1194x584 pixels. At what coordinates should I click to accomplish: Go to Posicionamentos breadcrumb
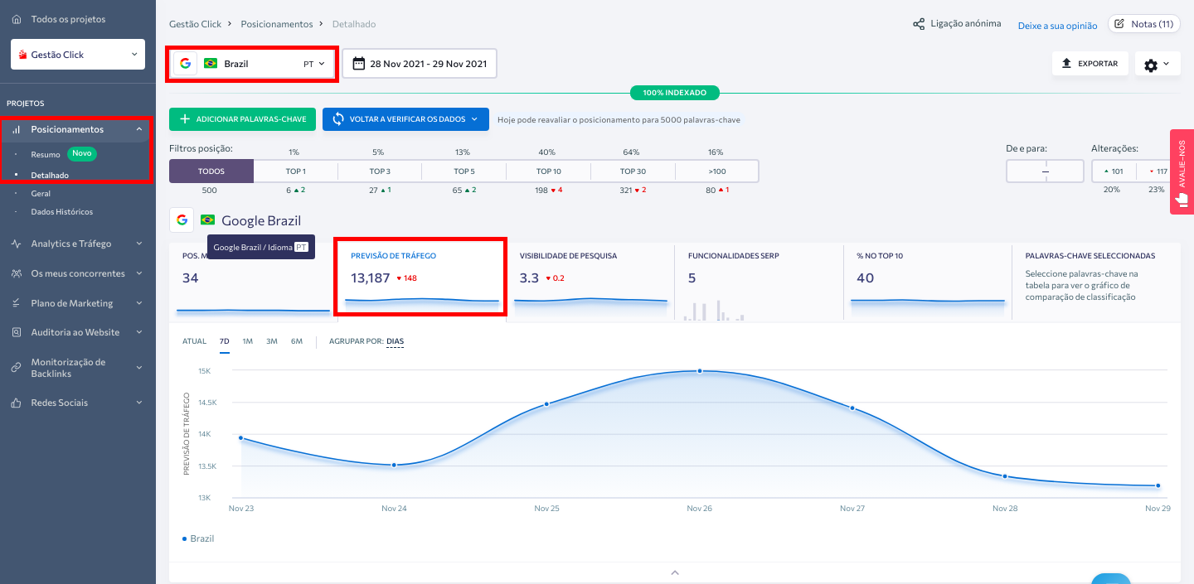[x=277, y=24]
